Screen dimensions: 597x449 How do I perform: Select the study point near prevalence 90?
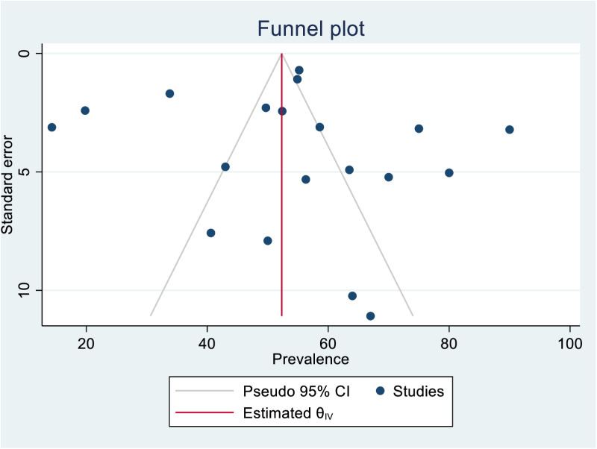[510, 130]
